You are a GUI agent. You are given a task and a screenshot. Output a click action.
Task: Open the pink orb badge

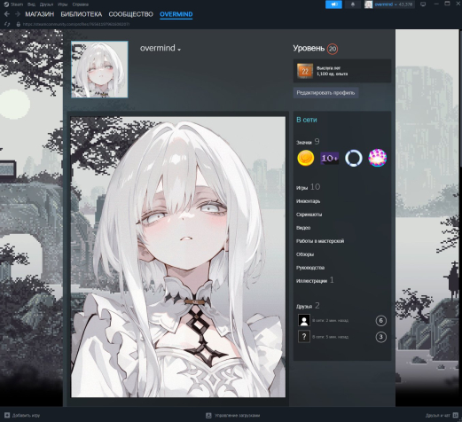[378, 158]
